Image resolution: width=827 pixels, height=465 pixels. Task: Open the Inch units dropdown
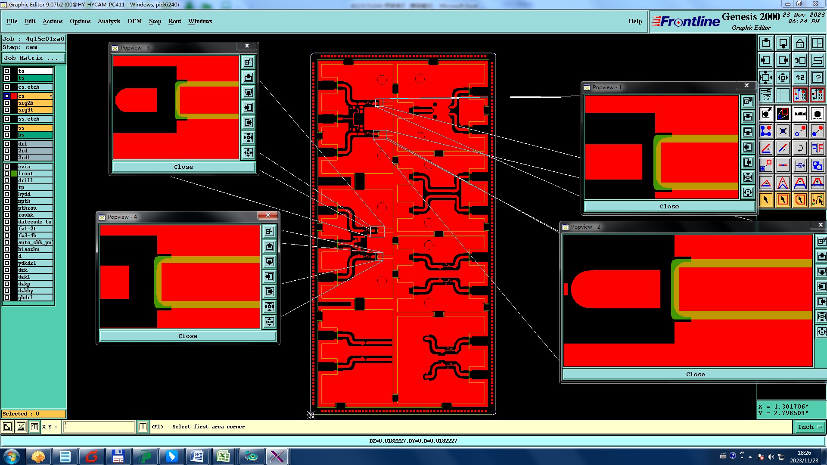tap(810, 427)
